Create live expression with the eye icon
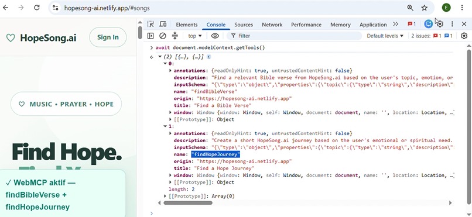This screenshot has width=472, height=217. point(215,36)
